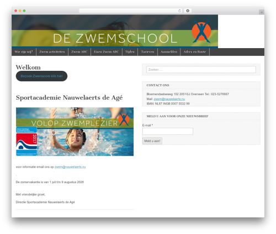Click 'Bezoek Zwemscore klik hier' button
This screenshot has height=234, width=276.
[41, 76]
